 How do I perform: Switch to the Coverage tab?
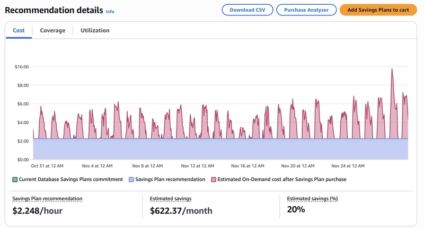click(x=52, y=30)
